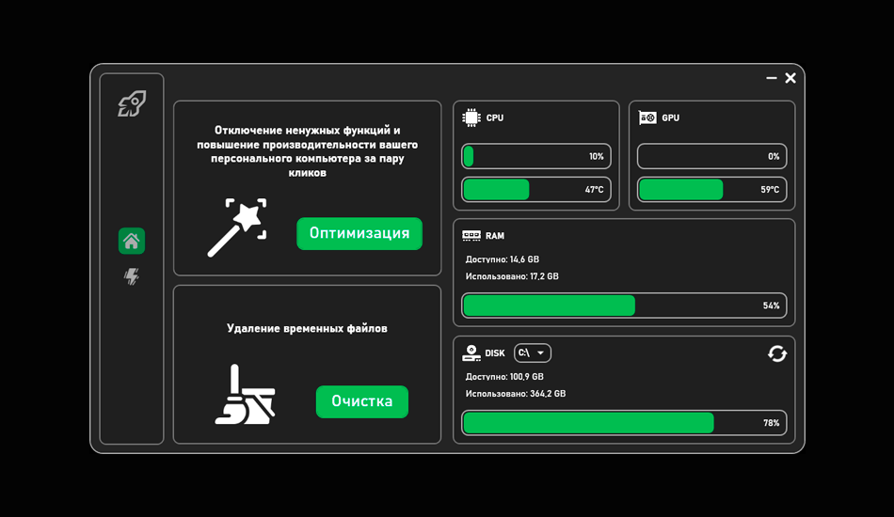Click the magic wand optimization icon

click(237, 227)
